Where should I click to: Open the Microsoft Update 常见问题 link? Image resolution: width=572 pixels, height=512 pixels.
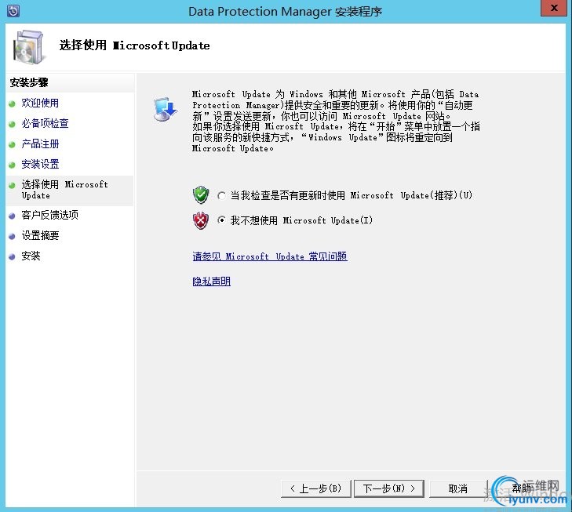pyautogui.click(x=270, y=256)
